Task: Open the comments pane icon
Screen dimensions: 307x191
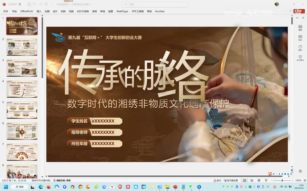Action: (290, 11)
